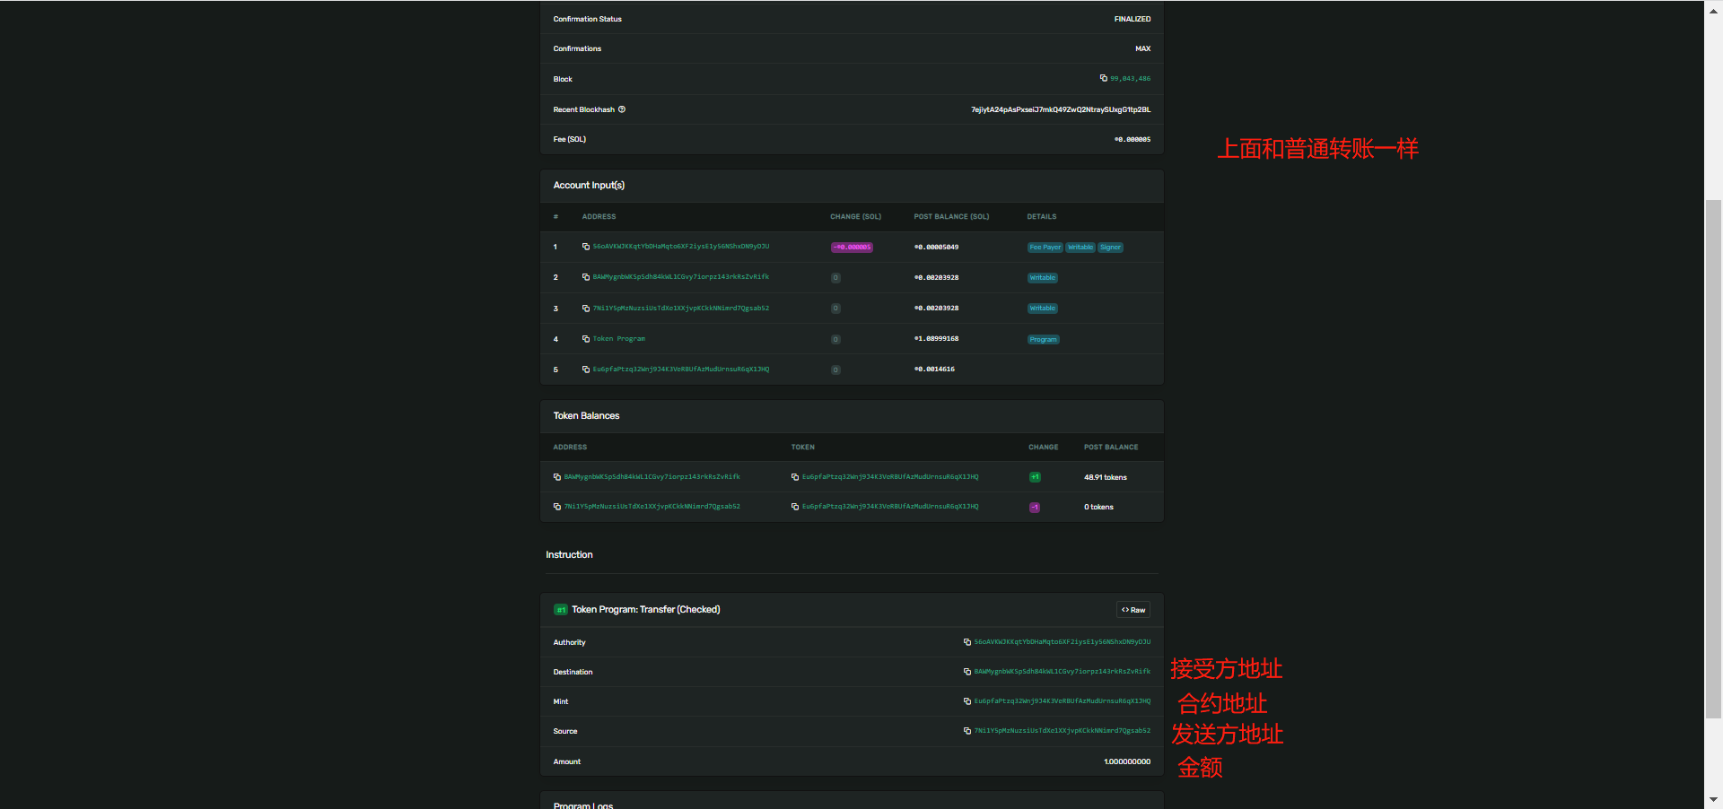
Task: Open the BAWMy address in first Token Balances row
Action: (652, 477)
